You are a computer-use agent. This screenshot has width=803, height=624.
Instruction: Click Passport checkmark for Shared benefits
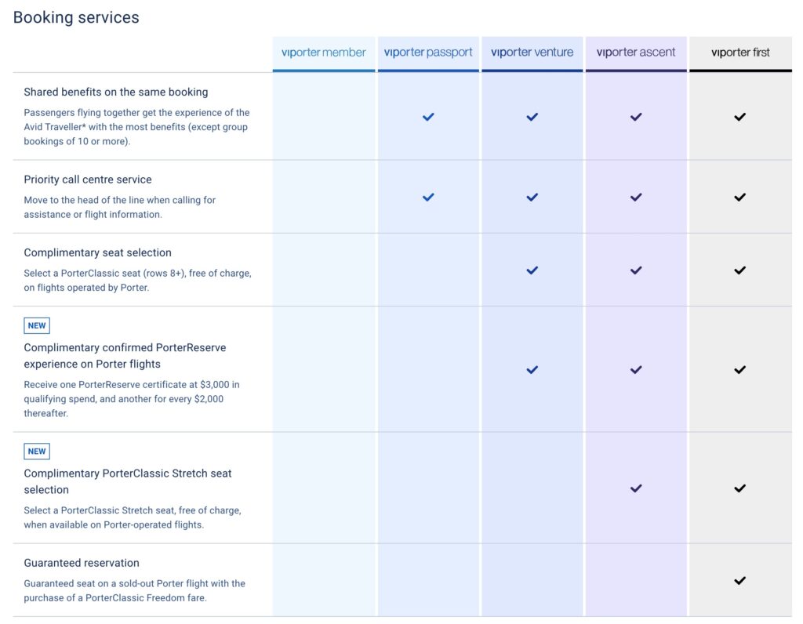(428, 117)
